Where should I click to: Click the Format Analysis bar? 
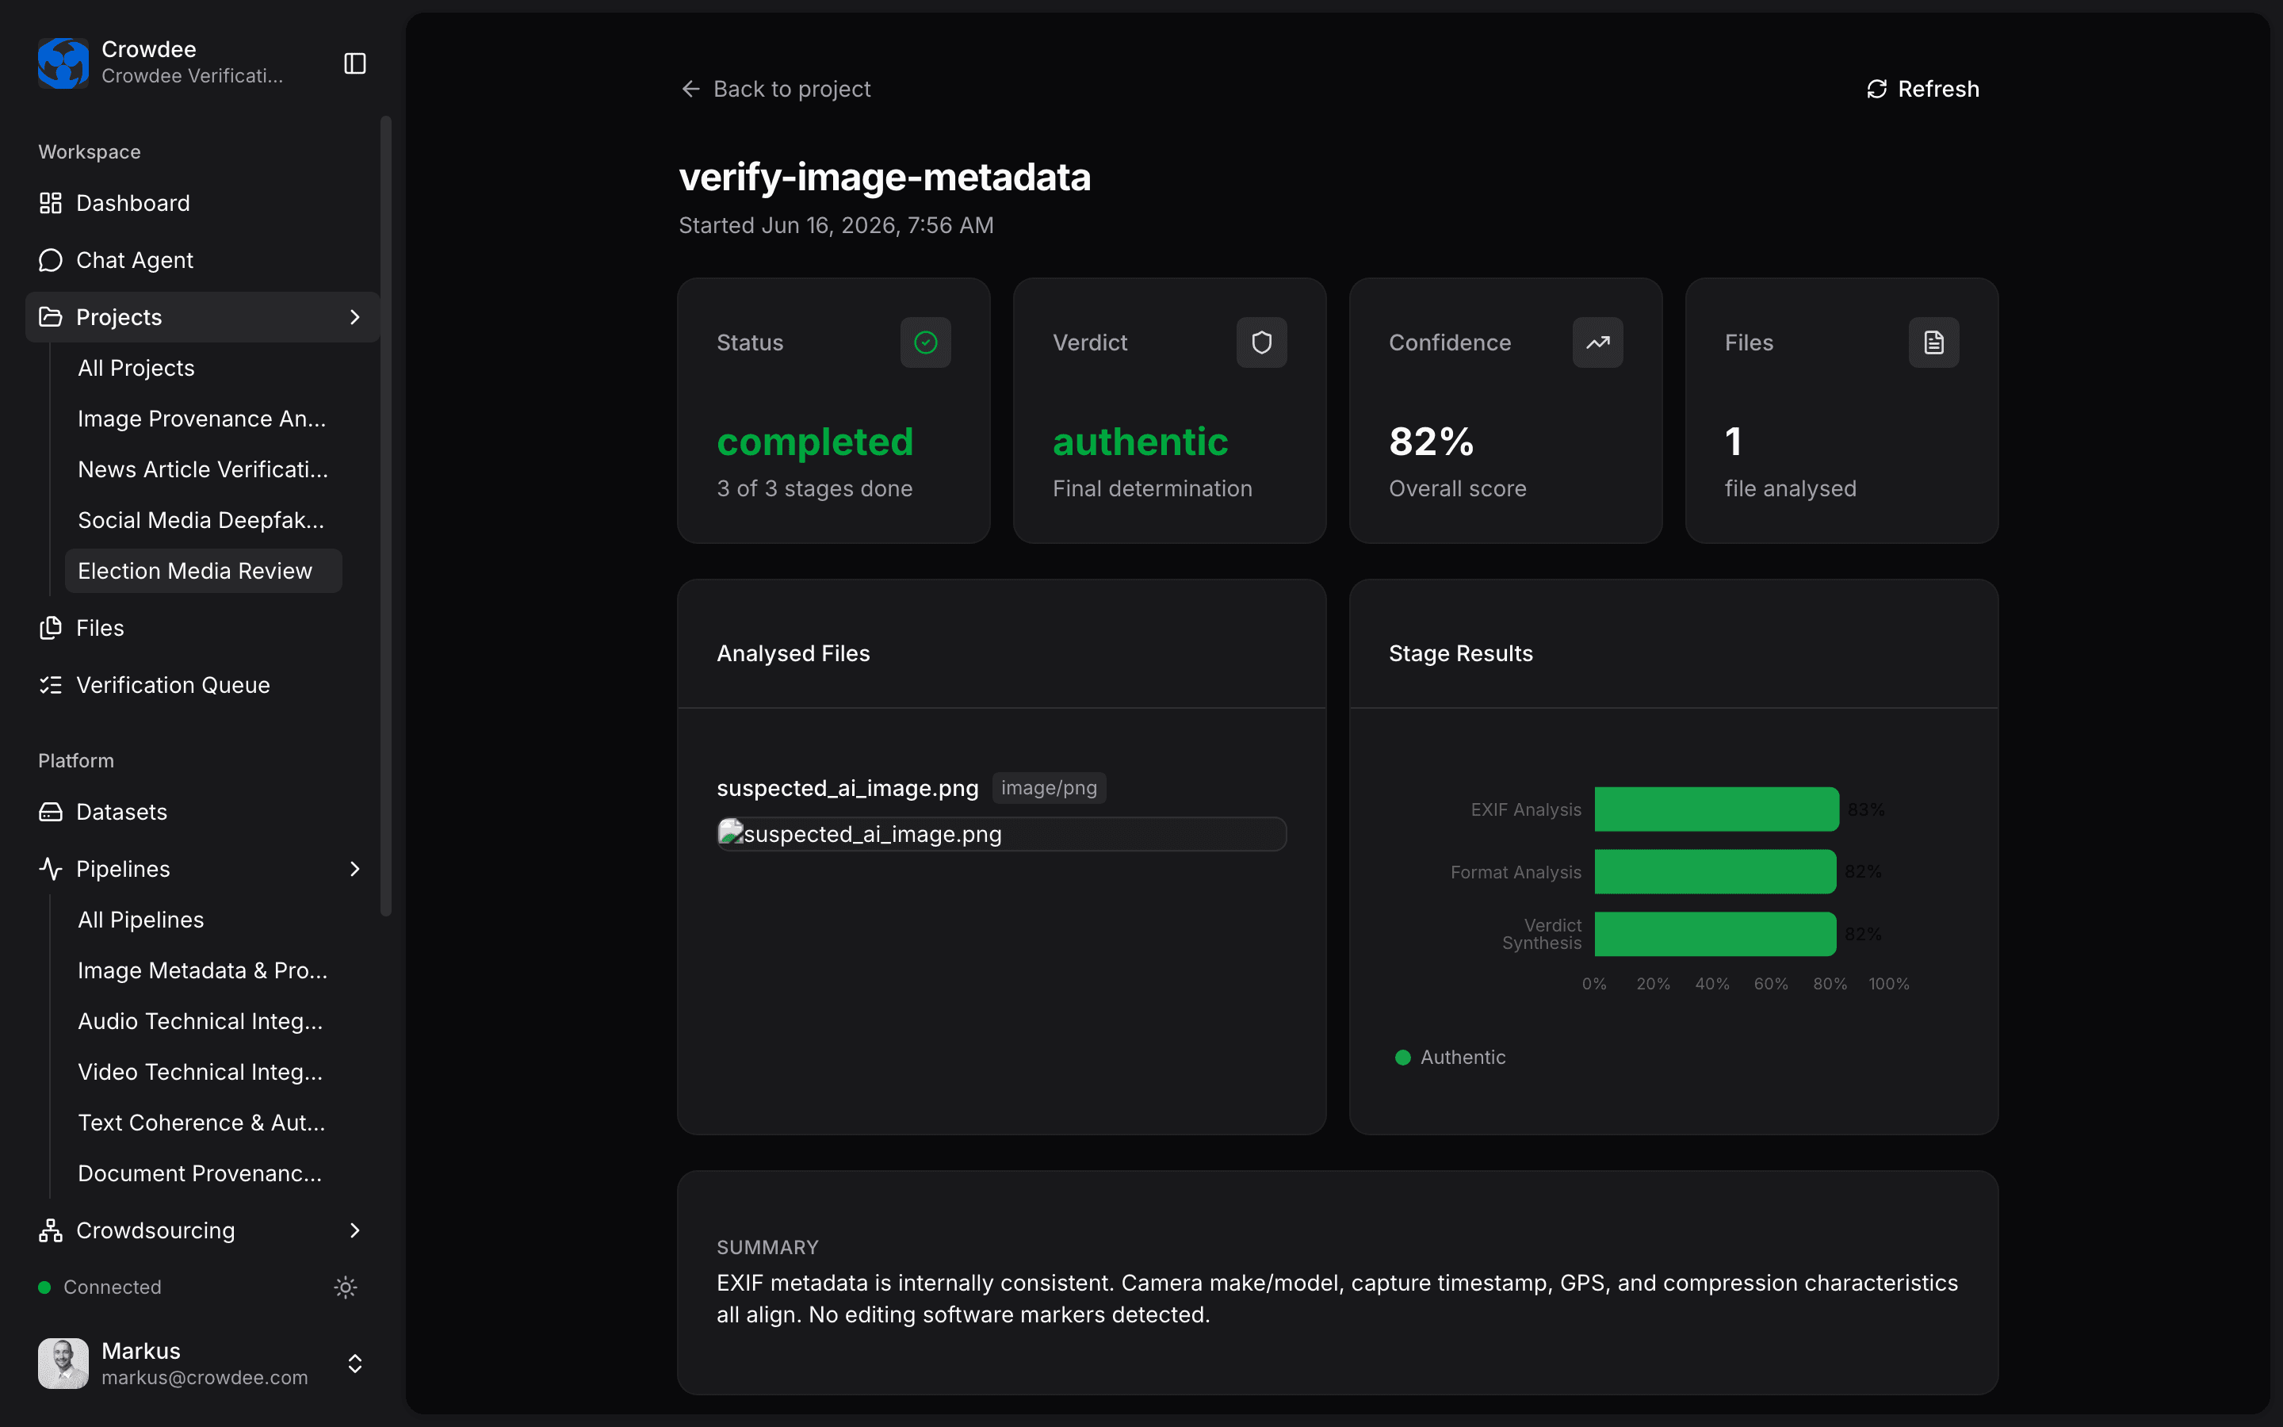pos(1715,872)
